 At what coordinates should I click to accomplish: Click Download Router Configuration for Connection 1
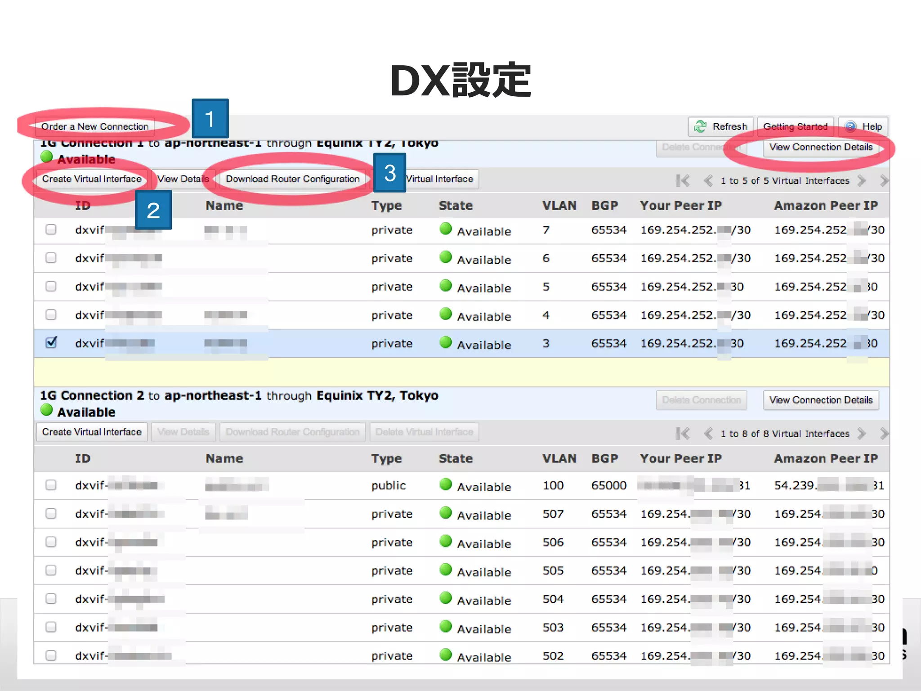(292, 179)
